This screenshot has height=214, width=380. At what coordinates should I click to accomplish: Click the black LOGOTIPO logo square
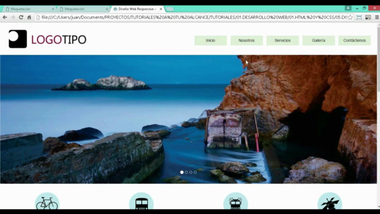coord(18,39)
